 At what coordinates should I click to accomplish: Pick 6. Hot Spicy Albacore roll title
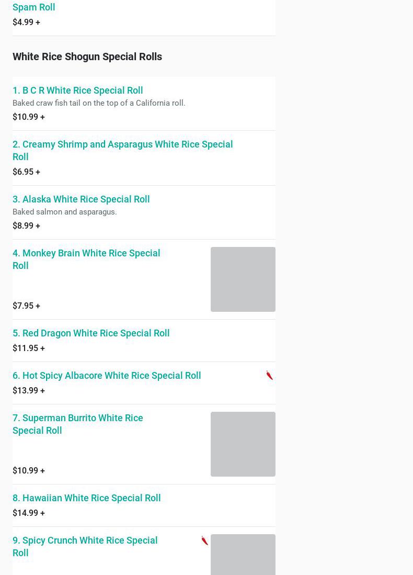coord(107,376)
